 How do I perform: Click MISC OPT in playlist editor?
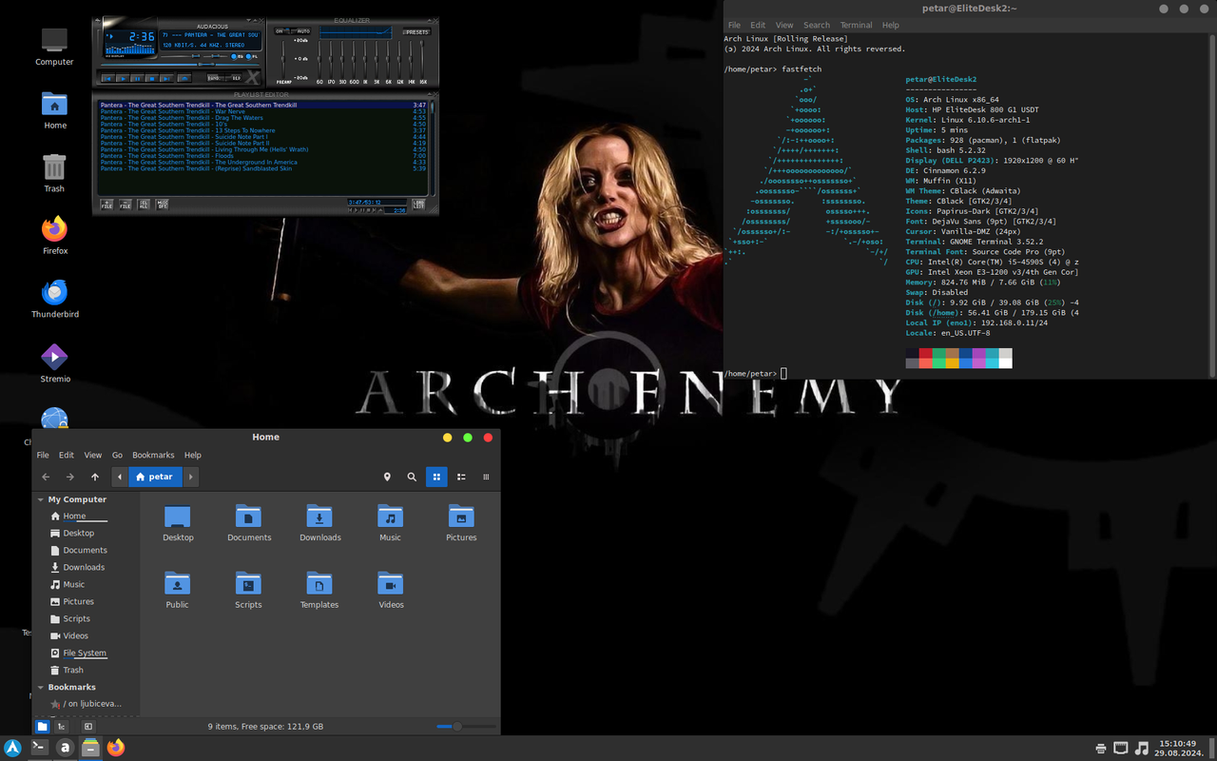162,204
